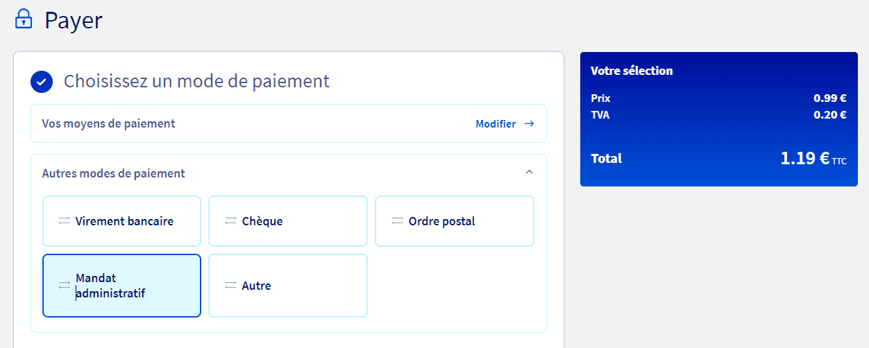Click the right arrow icon next to Modifier
The image size is (869, 348).
pyautogui.click(x=529, y=124)
